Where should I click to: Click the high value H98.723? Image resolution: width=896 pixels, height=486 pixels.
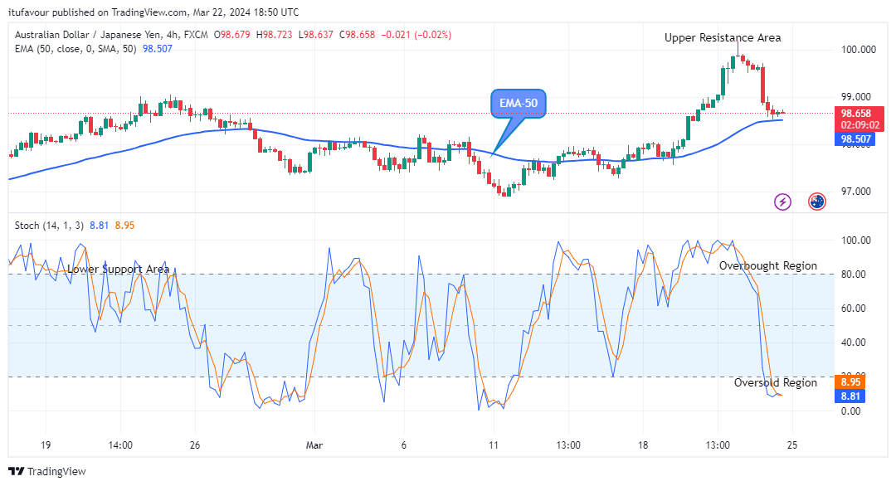point(275,35)
